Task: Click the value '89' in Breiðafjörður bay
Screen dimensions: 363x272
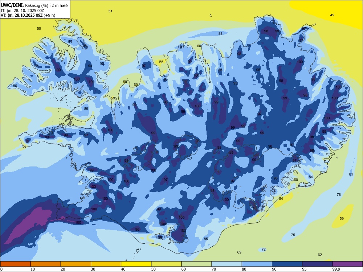Action: point(86,109)
